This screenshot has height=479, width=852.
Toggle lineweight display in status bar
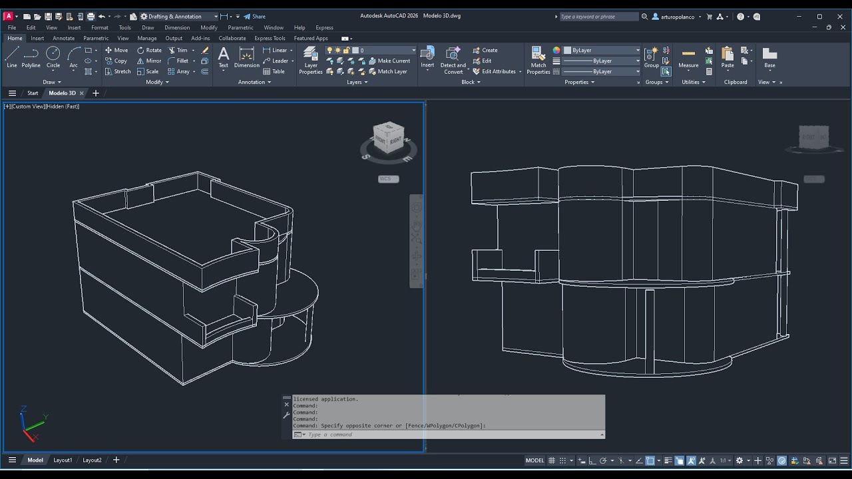[x=668, y=460]
